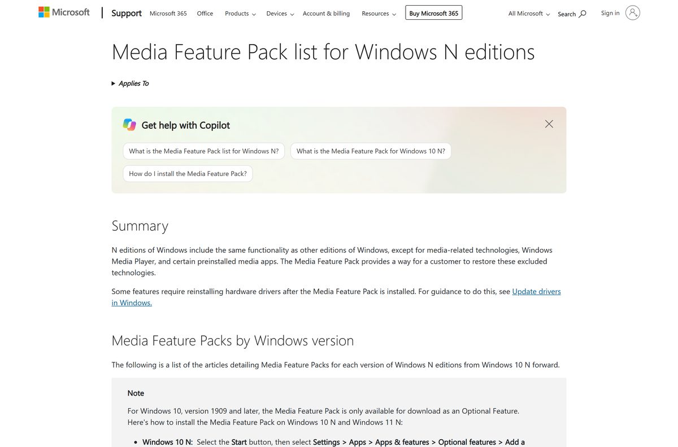
Task: Click the page title Media Feature Pack list
Action: [x=323, y=52]
